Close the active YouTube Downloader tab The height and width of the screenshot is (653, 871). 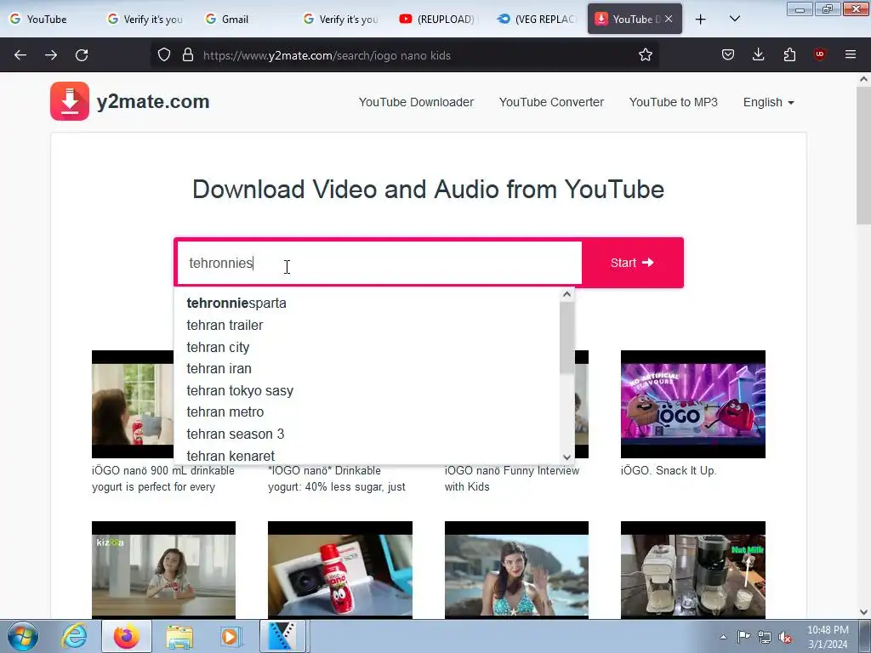[669, 19]
